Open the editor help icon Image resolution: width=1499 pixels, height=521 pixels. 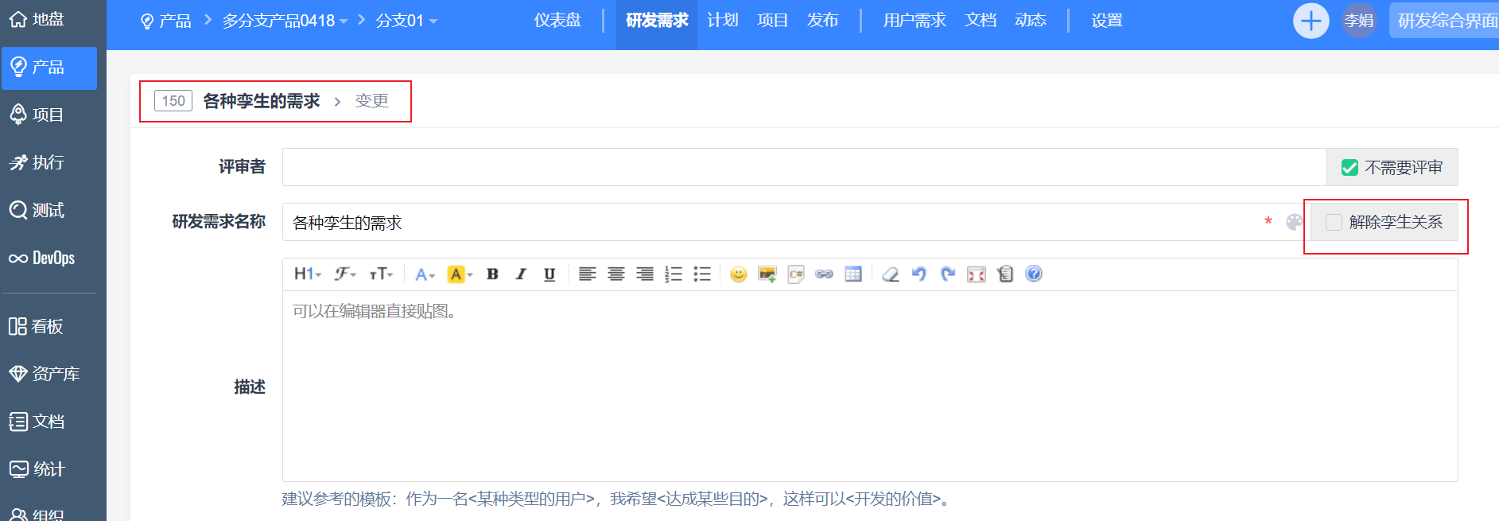click(1033, 274)
